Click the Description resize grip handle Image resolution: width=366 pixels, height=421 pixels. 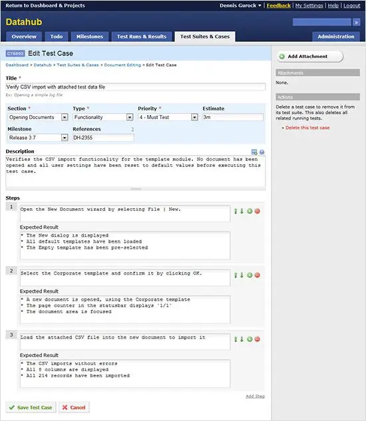tap(136, 189)
